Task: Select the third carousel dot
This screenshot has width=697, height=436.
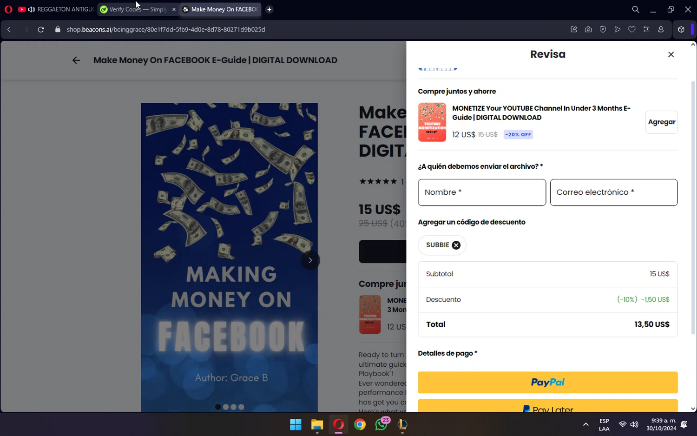Action: click(233, 407)
